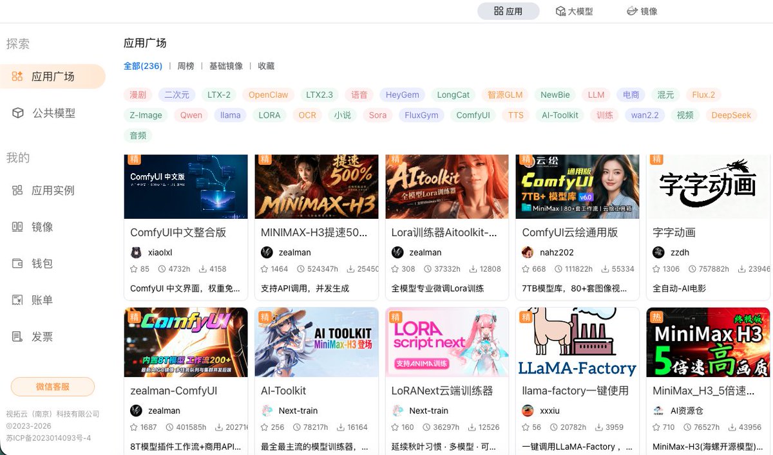Click the 钱包 wallet icon in sidebar
Screen dimensions: 773x455
(18, 263)
